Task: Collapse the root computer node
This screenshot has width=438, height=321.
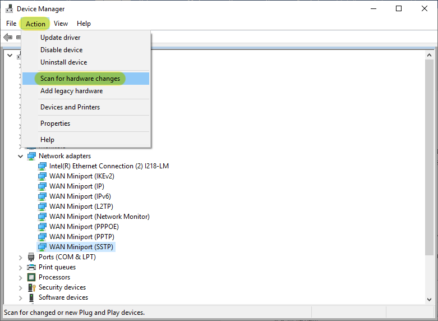Action: pyautogui.click(x=10, y=56)
